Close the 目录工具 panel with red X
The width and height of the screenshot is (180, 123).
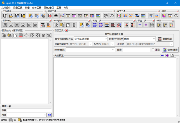(66, 30)
